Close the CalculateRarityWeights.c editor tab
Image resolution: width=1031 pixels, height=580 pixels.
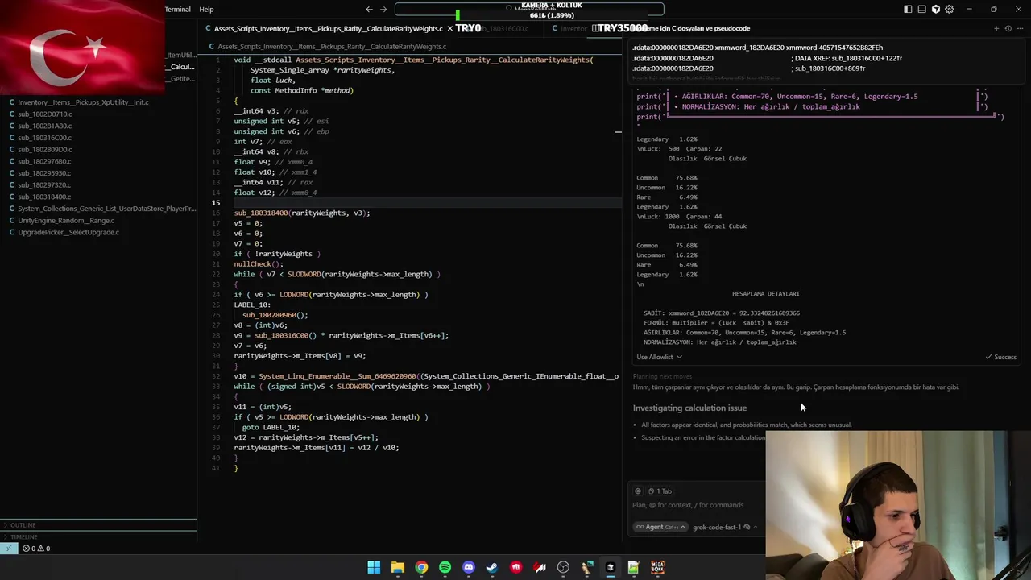coord(449,28)
